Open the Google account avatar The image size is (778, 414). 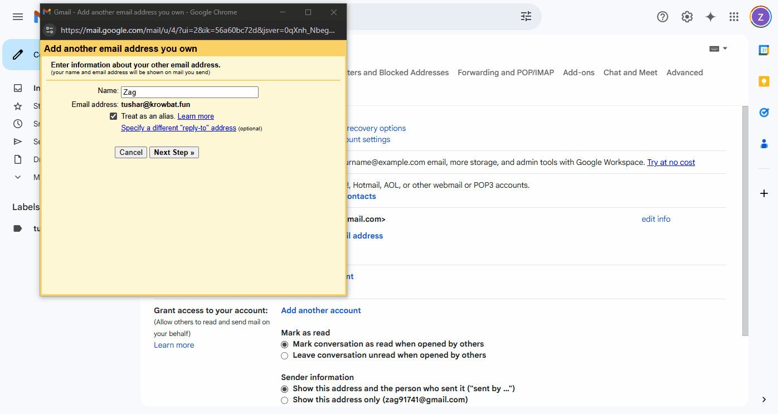click(x=761, y=17)
